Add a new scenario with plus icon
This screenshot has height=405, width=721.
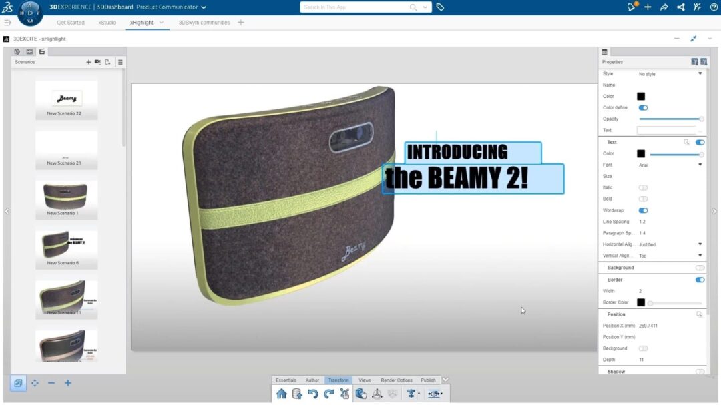point(88,62)
